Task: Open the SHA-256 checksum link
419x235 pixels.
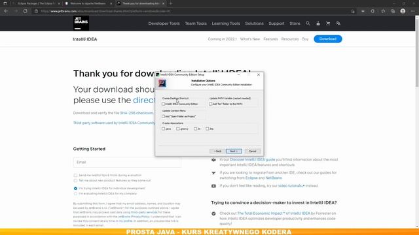Action: pos(137,113)
